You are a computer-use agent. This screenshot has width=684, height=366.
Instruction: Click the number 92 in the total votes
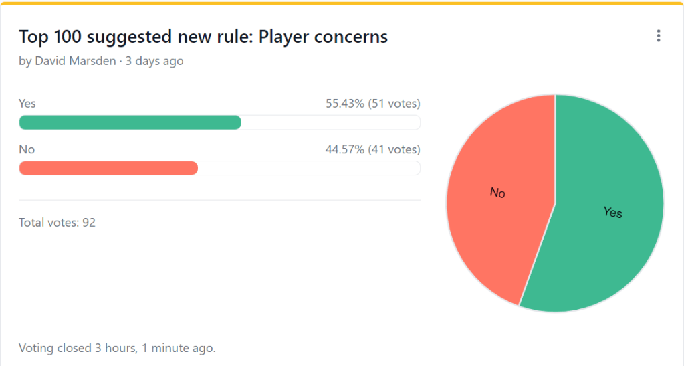[x=89, y=222]
